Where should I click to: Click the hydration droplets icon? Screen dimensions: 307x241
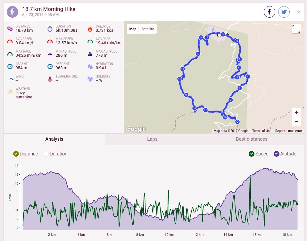(90, 67)
